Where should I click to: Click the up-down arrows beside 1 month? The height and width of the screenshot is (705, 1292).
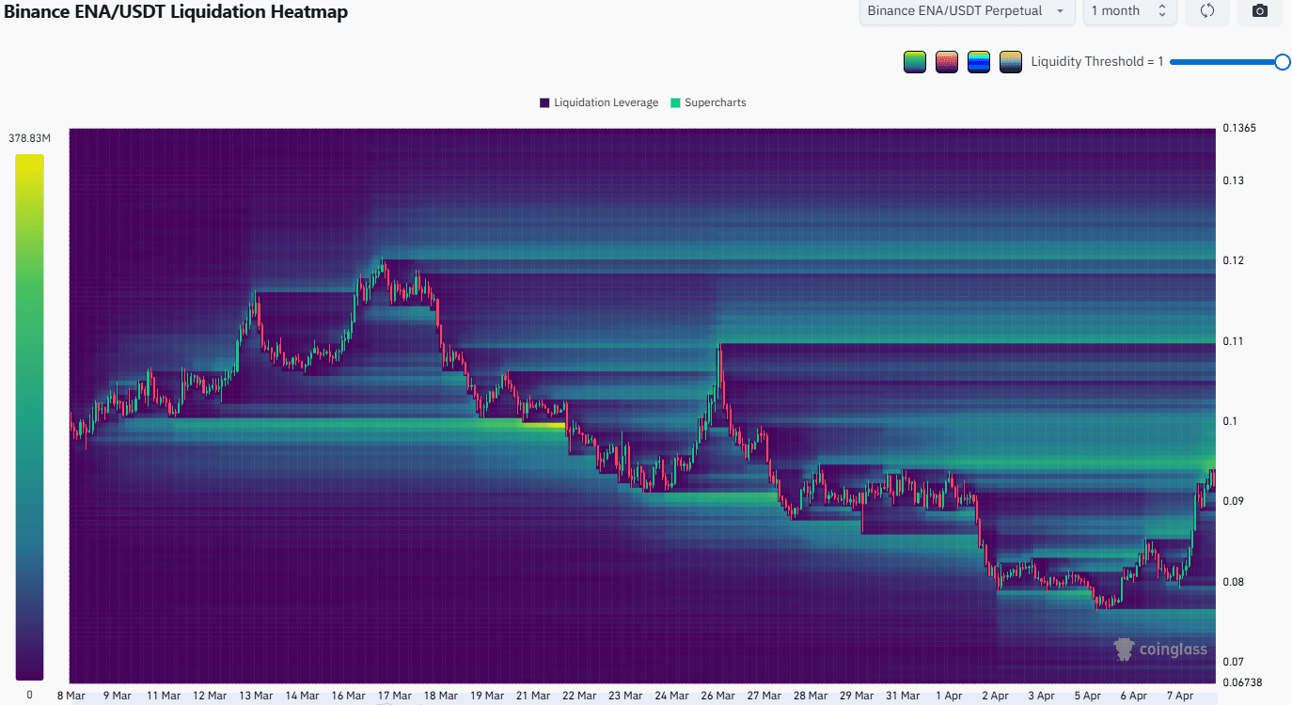click(1161, 11)
